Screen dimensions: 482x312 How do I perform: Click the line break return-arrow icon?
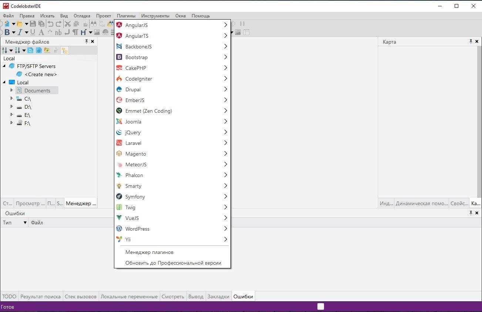pyautogui.click(x=67, y=32)
